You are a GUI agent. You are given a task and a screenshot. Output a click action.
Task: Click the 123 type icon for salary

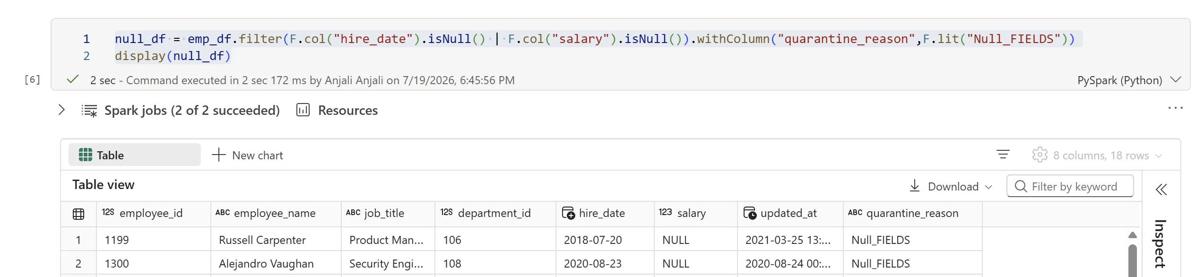tap(666, 212)
